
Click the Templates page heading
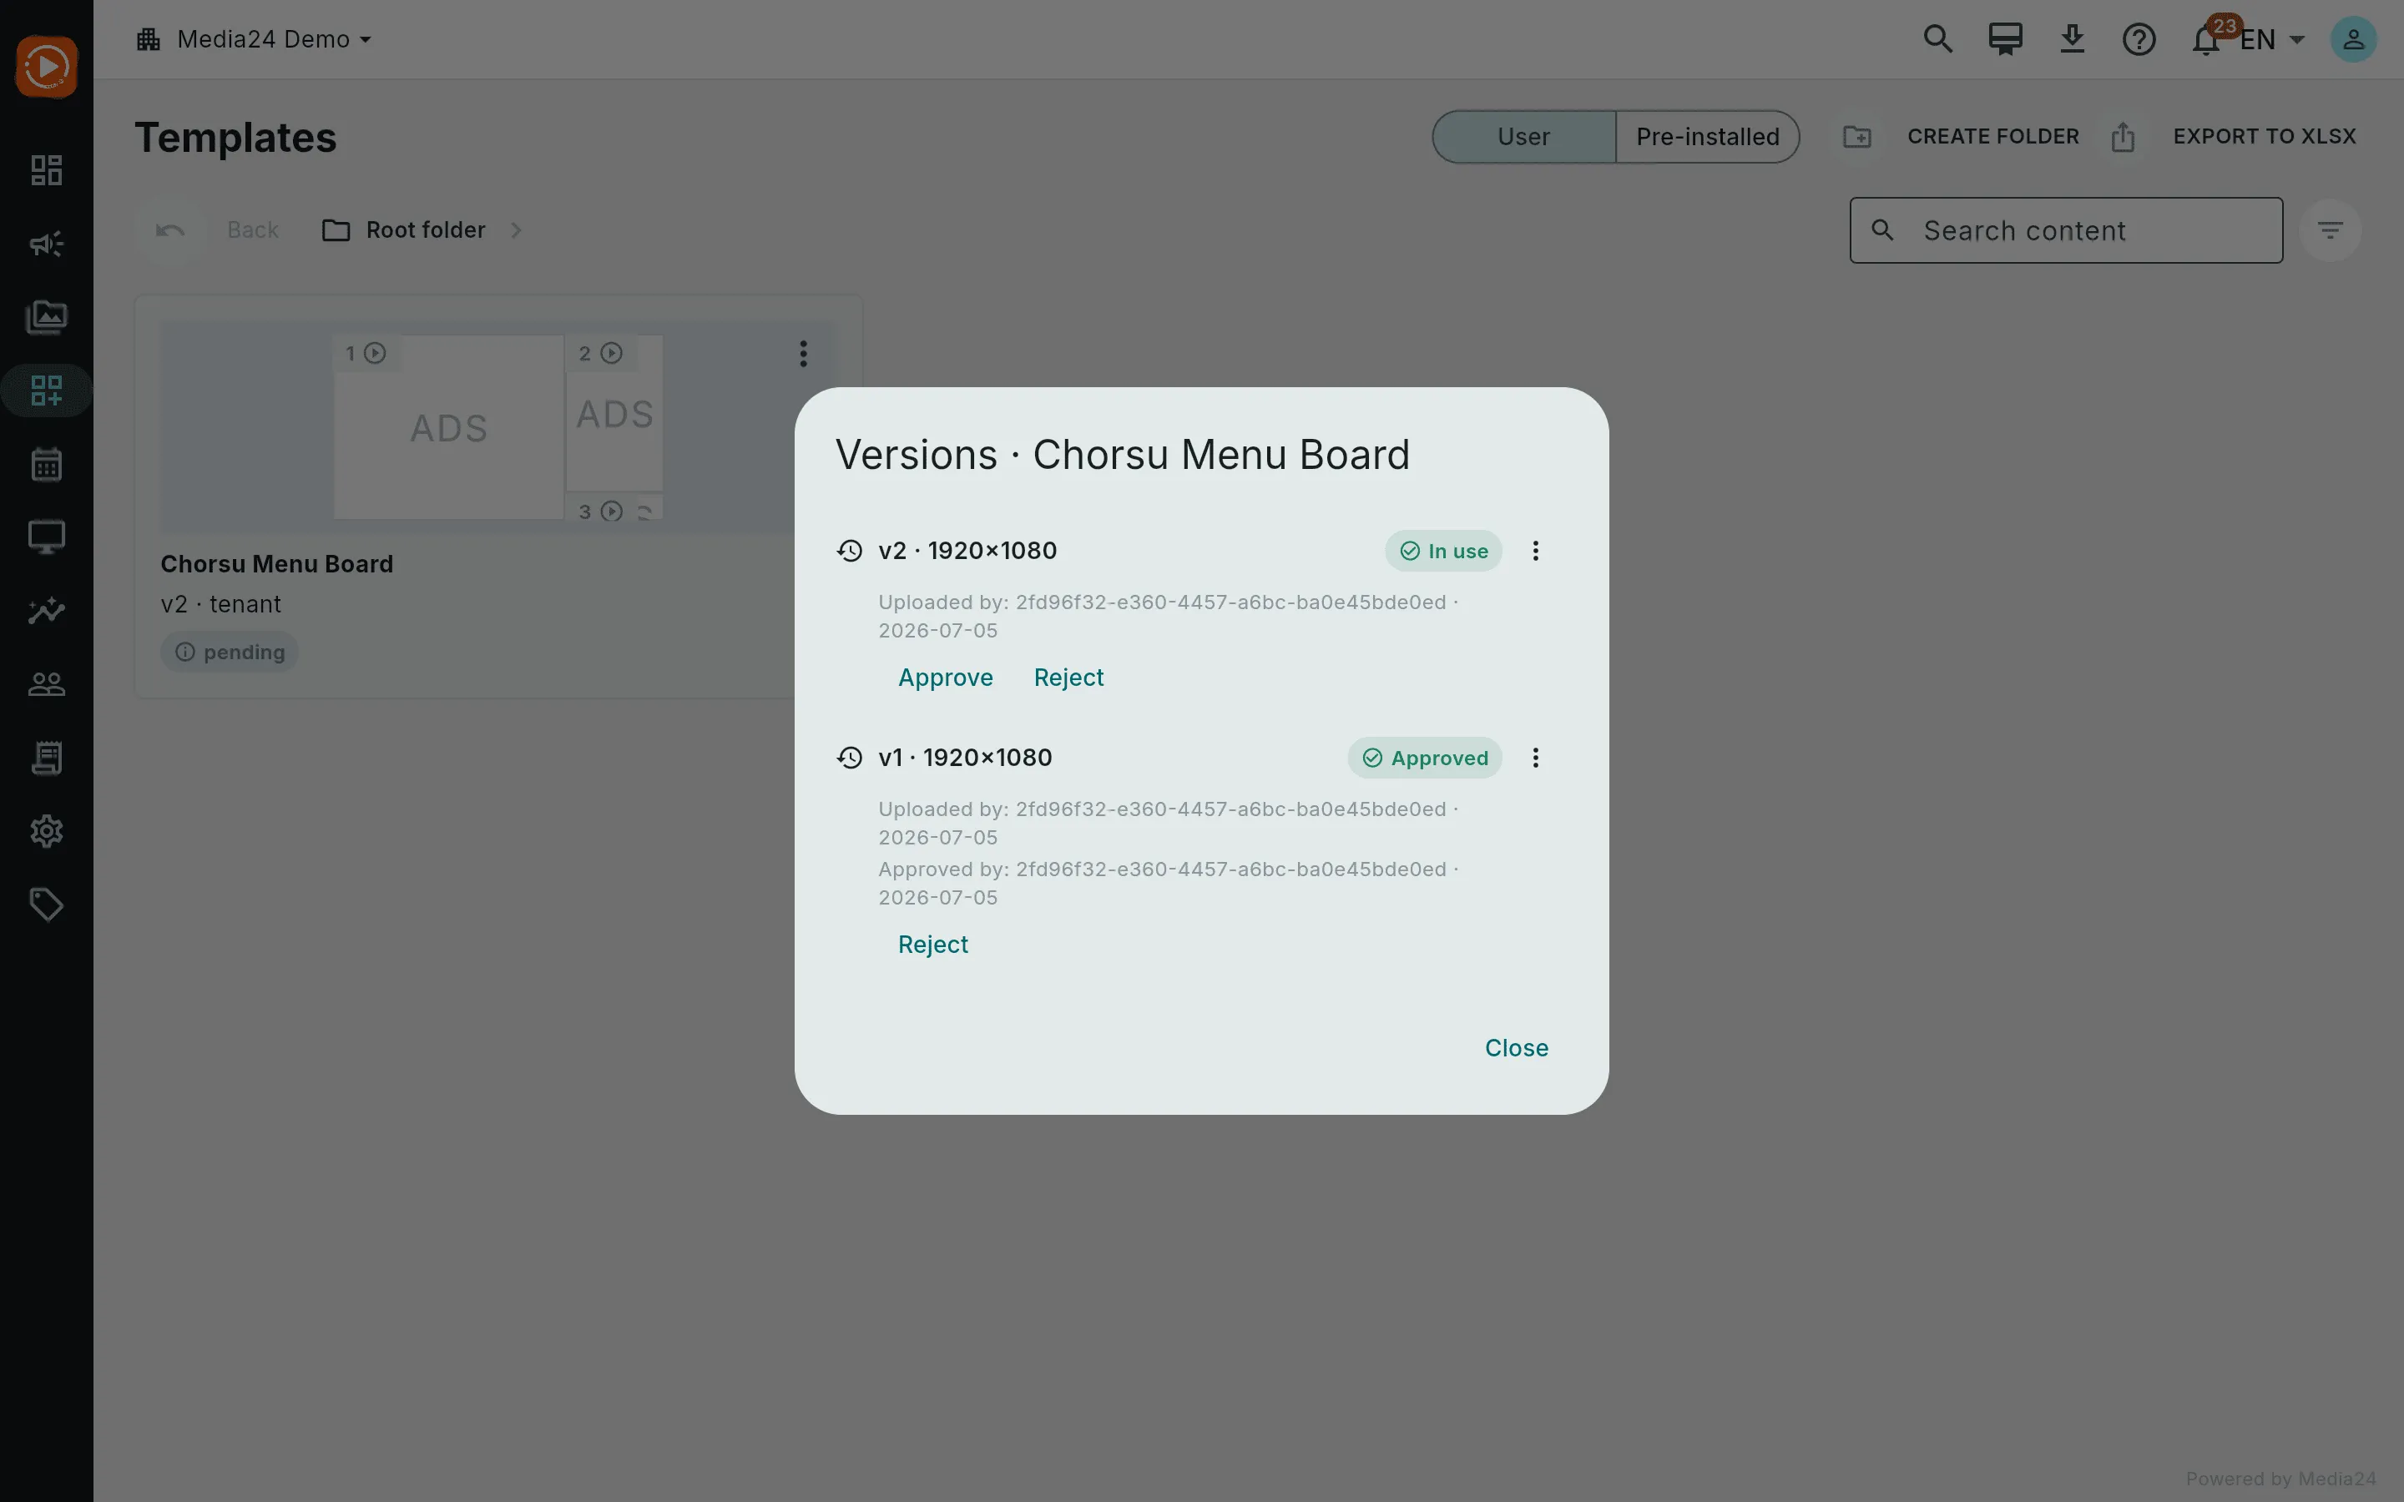click(235, 137)
